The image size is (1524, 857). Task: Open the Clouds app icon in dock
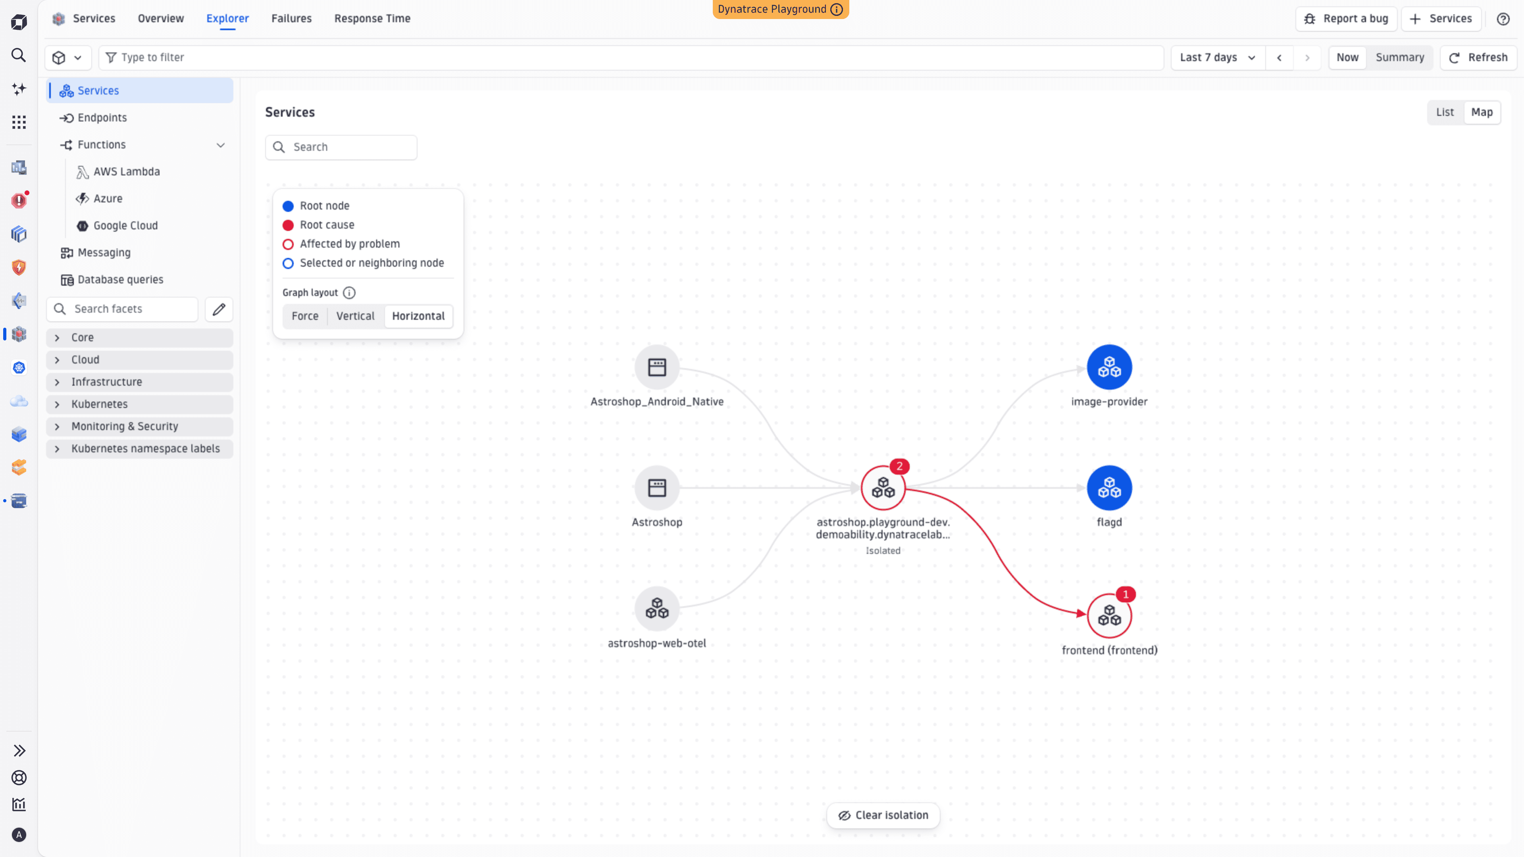(x=19, y=401)
